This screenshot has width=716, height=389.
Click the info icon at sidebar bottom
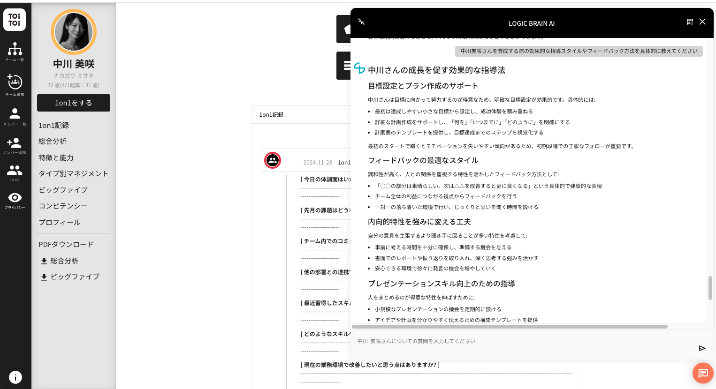(15, 377)
